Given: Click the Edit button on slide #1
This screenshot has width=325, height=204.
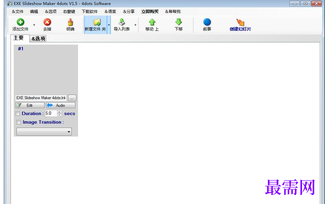Looking at the screenshot, I should (30, 105).
